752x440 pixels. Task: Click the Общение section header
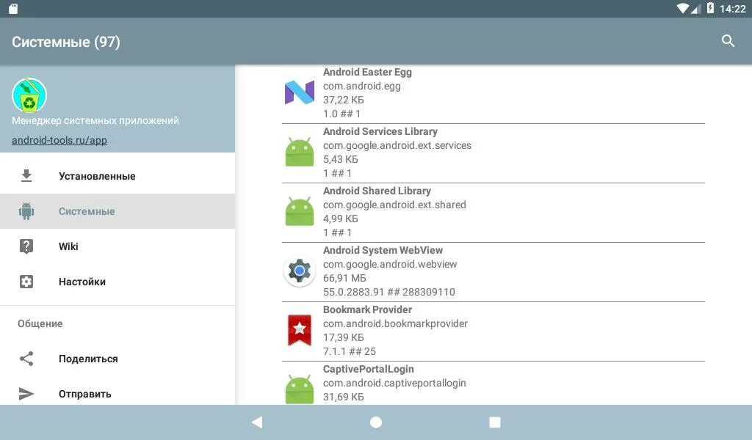pyautogui.click(x=40, y=323)
